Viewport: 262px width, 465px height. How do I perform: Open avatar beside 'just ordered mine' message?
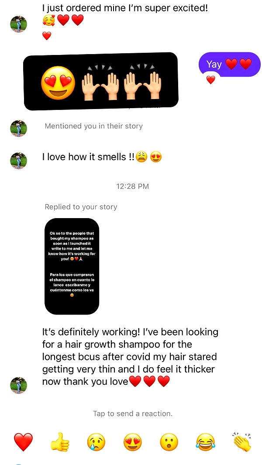(19, 24)
